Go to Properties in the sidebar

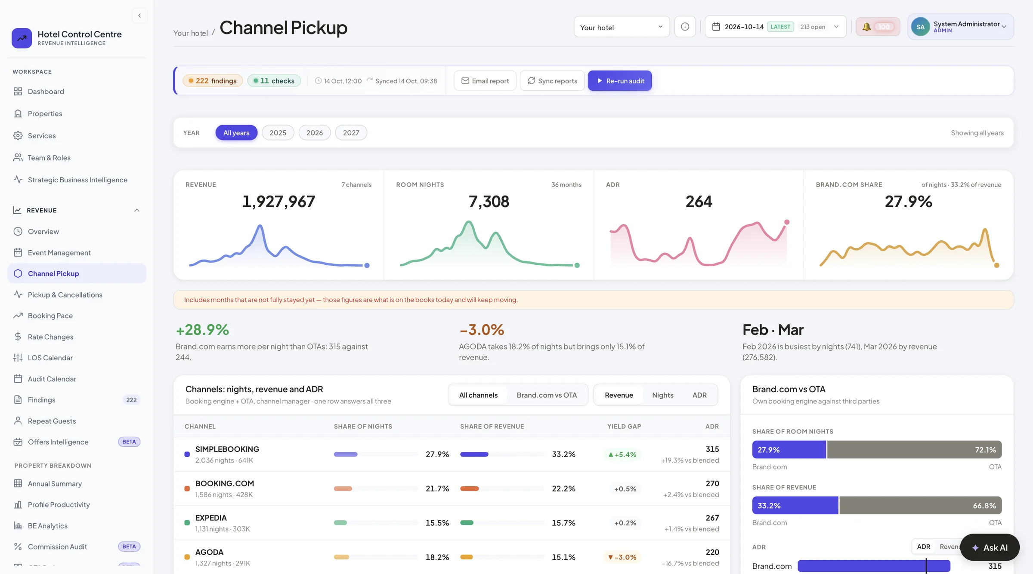[x=77, y=114]
